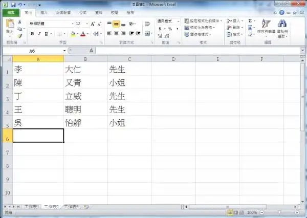This screenshot has height=218, width=307.
Task: Click the percent style icon
Action: click(170, 29)
